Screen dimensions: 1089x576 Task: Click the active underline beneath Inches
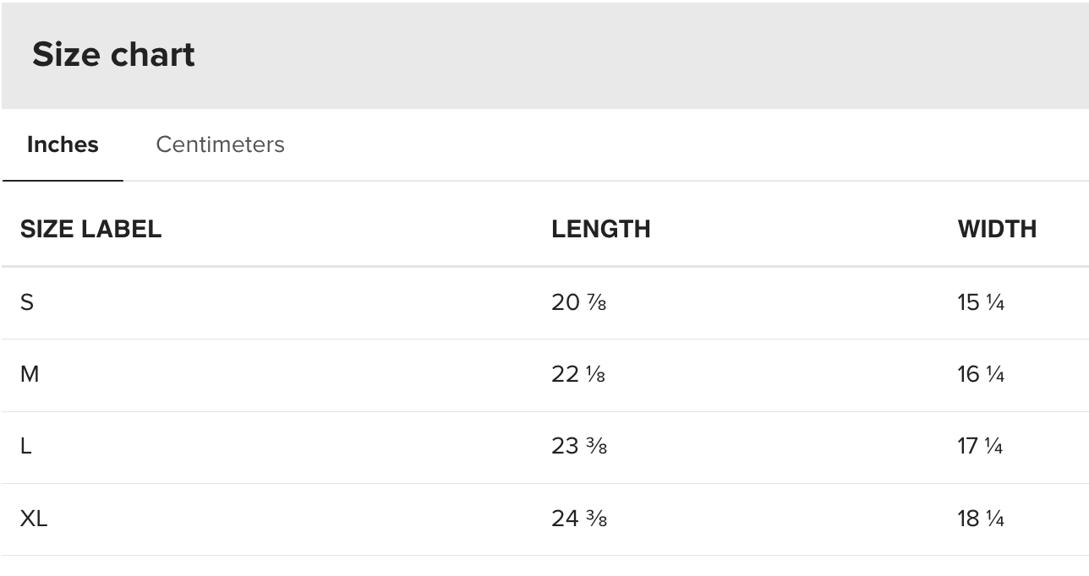(x=63, y=180)
